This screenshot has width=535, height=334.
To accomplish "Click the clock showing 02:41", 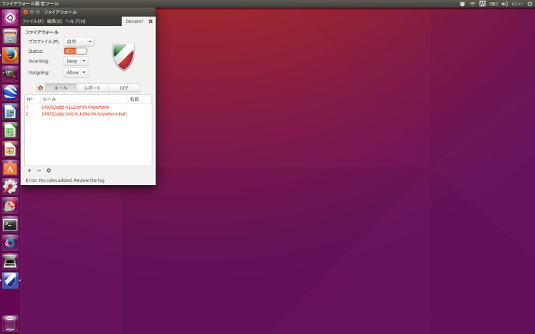I will click(x=517, y=4).
